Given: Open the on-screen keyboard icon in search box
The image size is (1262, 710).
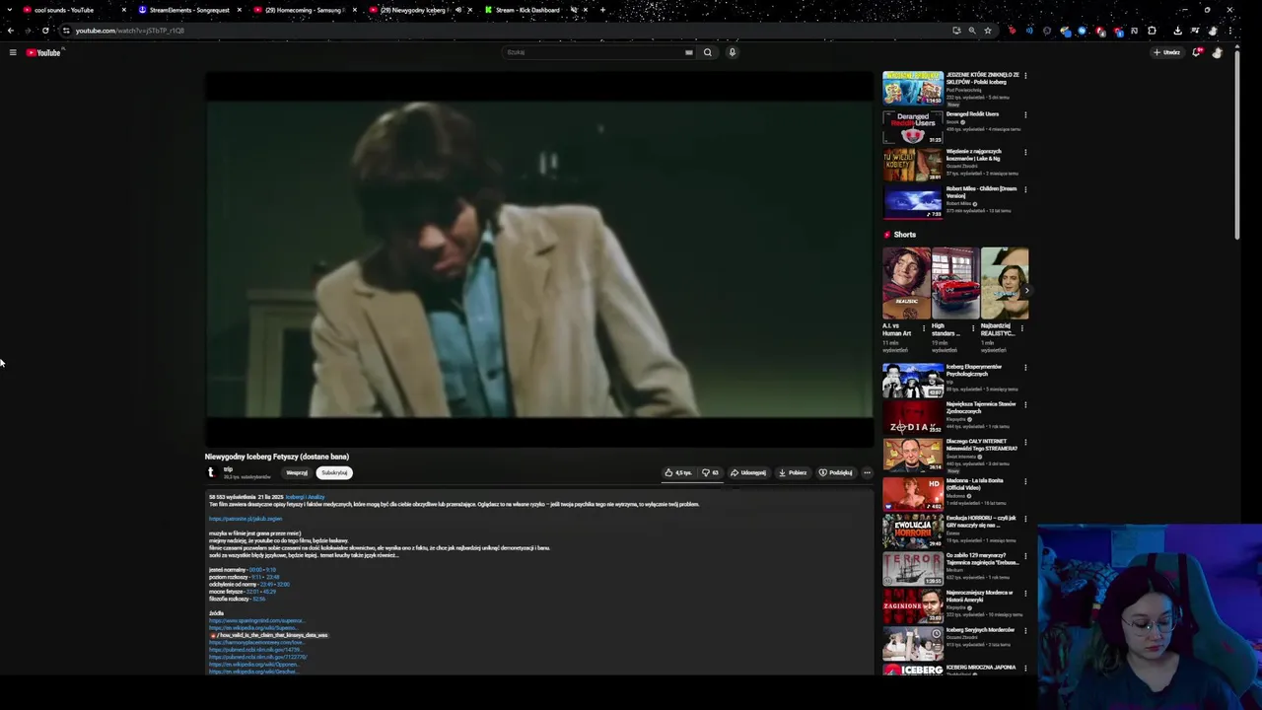Looking at the screenshot, I should [688, 52].
